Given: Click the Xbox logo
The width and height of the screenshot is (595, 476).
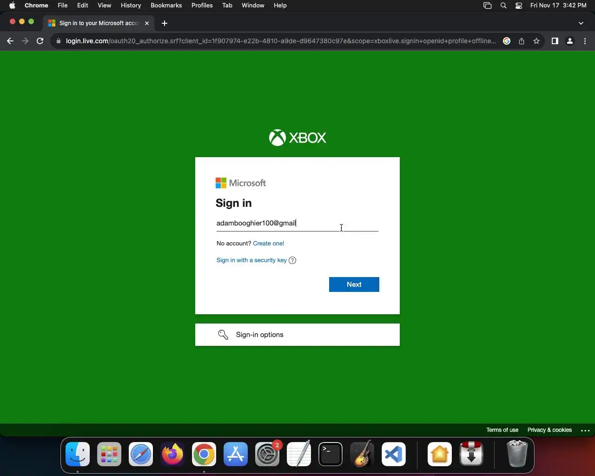Looking at the screenshot, I should (x=297, y=138).
